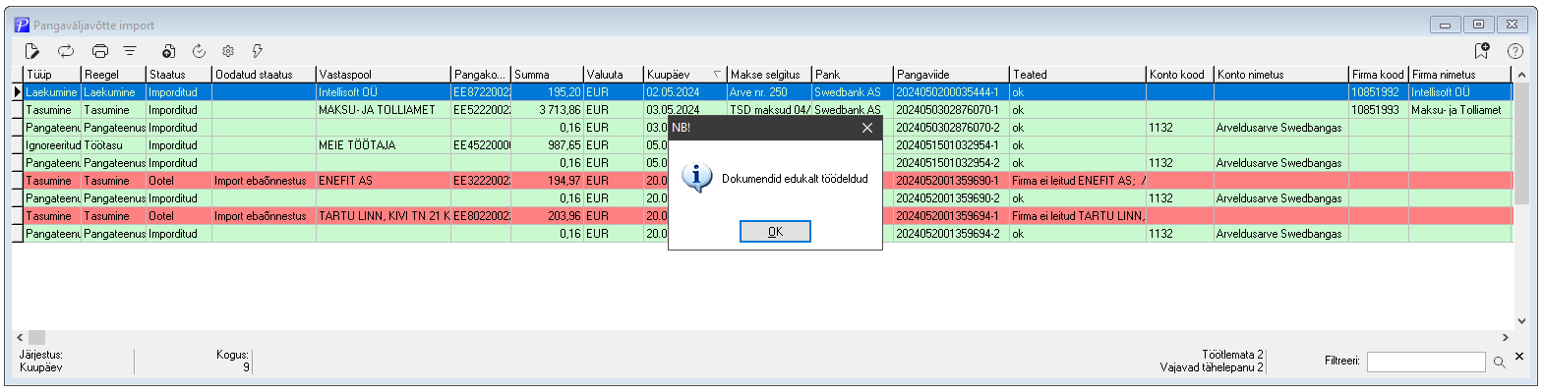Click the Töötlemata 2 status entry
This screenshot has height=391, width=1544.
click(1232, 355)
